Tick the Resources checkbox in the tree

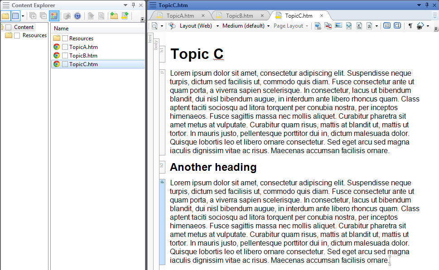click(x=17, y=36)
